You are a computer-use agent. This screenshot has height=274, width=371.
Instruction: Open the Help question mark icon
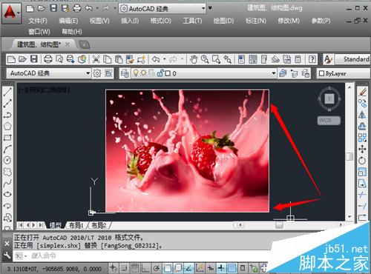click(312, 59)
